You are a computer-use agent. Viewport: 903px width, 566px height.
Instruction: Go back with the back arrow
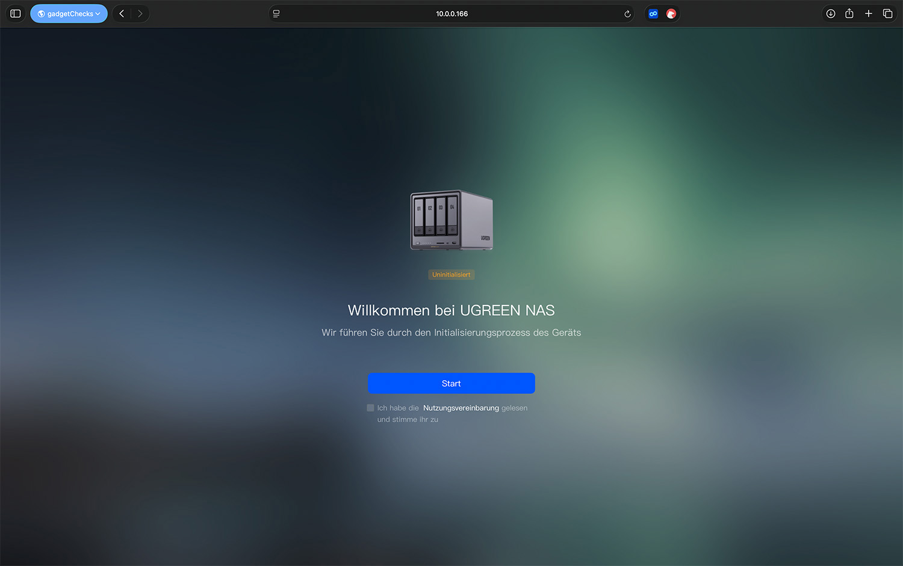point(122,14)
